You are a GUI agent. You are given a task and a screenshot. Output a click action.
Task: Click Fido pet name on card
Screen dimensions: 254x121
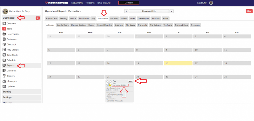(x=114, y=81)
